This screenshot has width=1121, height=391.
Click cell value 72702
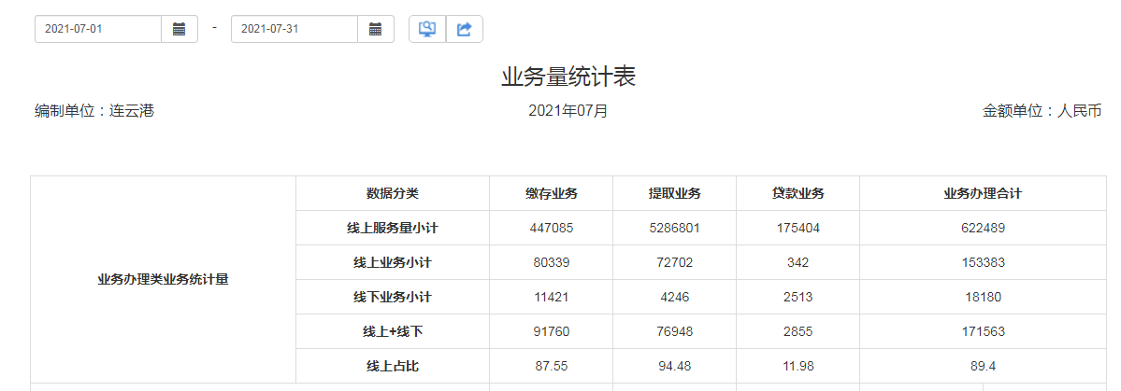pos(674,262)
